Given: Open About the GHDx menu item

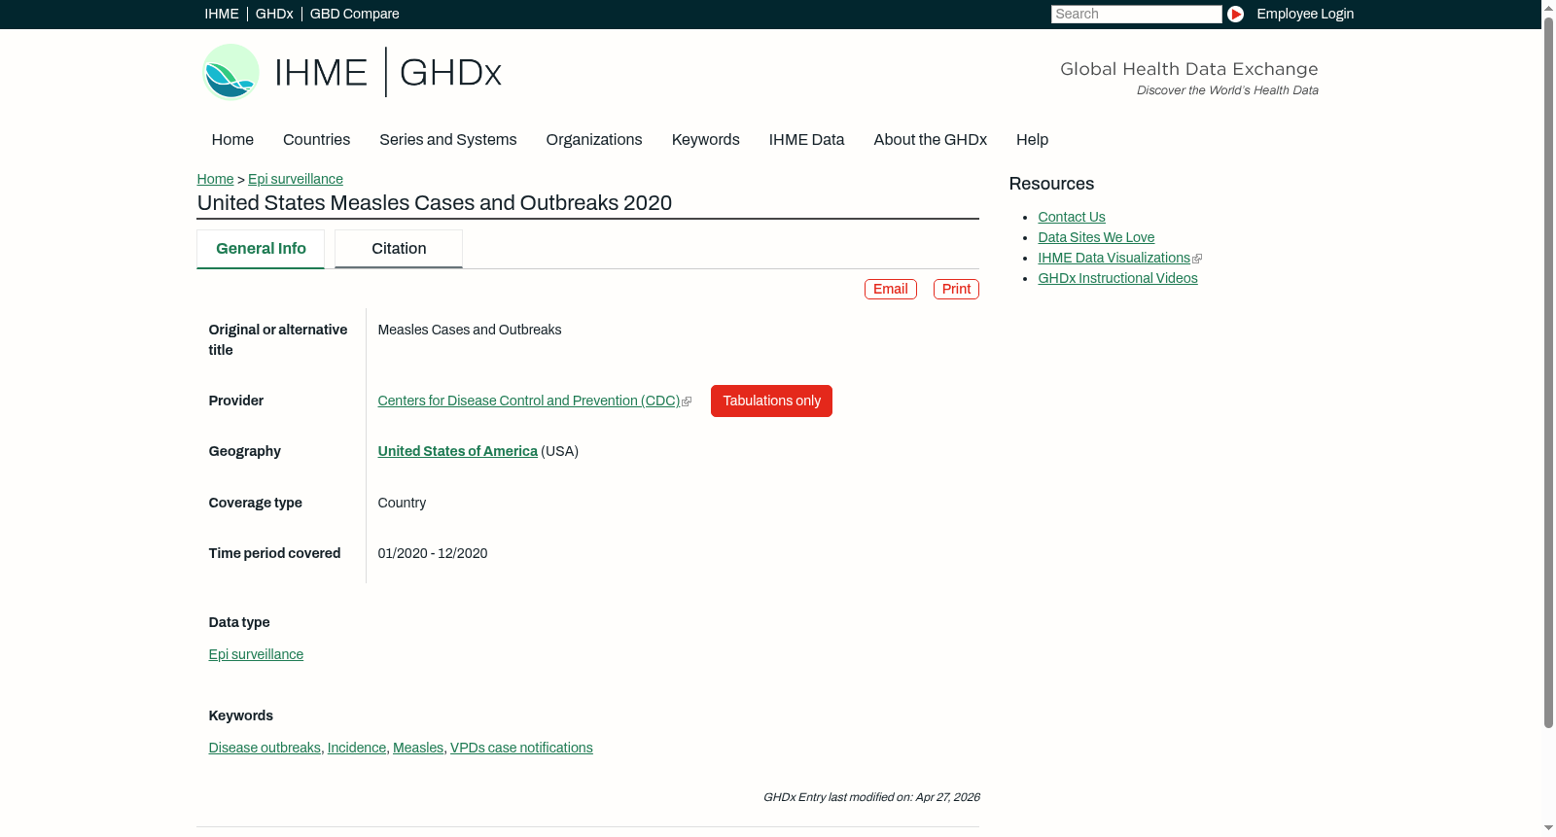Looking at the screenshot, I should (x=930, y=140).
